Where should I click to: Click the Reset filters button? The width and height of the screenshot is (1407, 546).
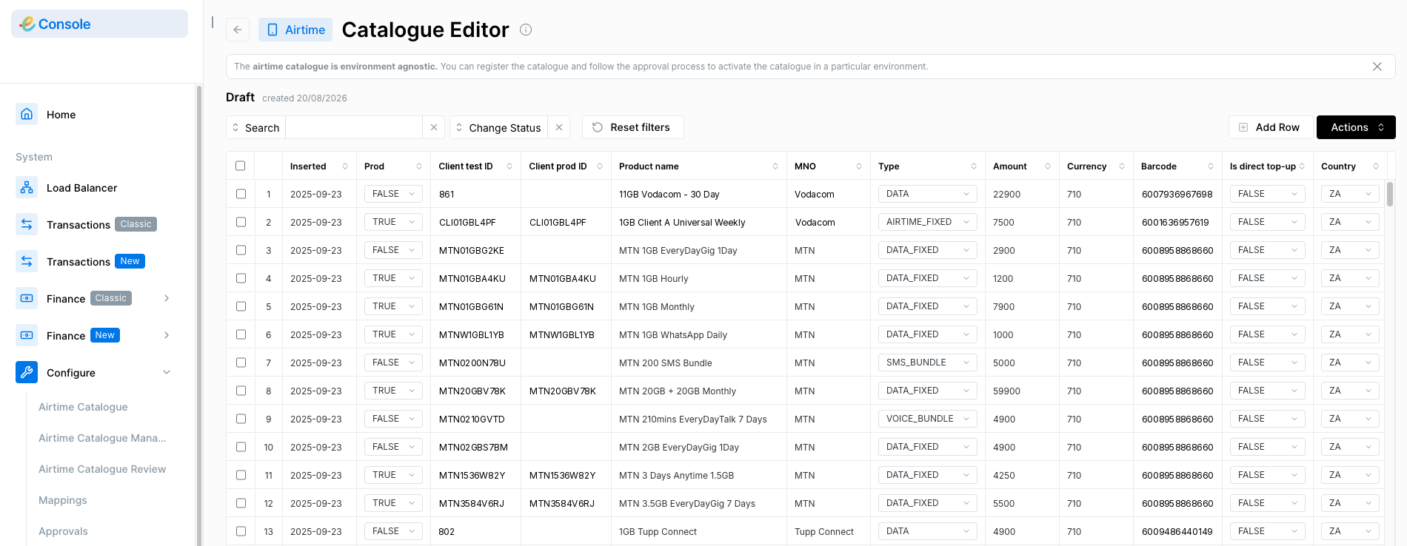[x=633, y=127]
